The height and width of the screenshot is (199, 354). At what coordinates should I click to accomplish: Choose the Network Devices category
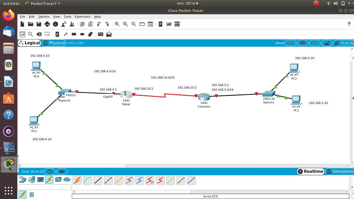(x=22, y=180)
